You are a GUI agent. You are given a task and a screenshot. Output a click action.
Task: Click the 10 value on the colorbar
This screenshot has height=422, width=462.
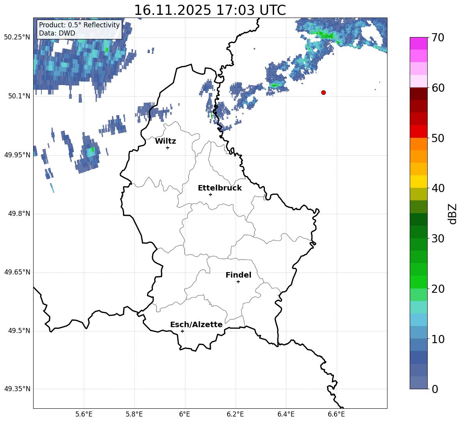[438, 339]
